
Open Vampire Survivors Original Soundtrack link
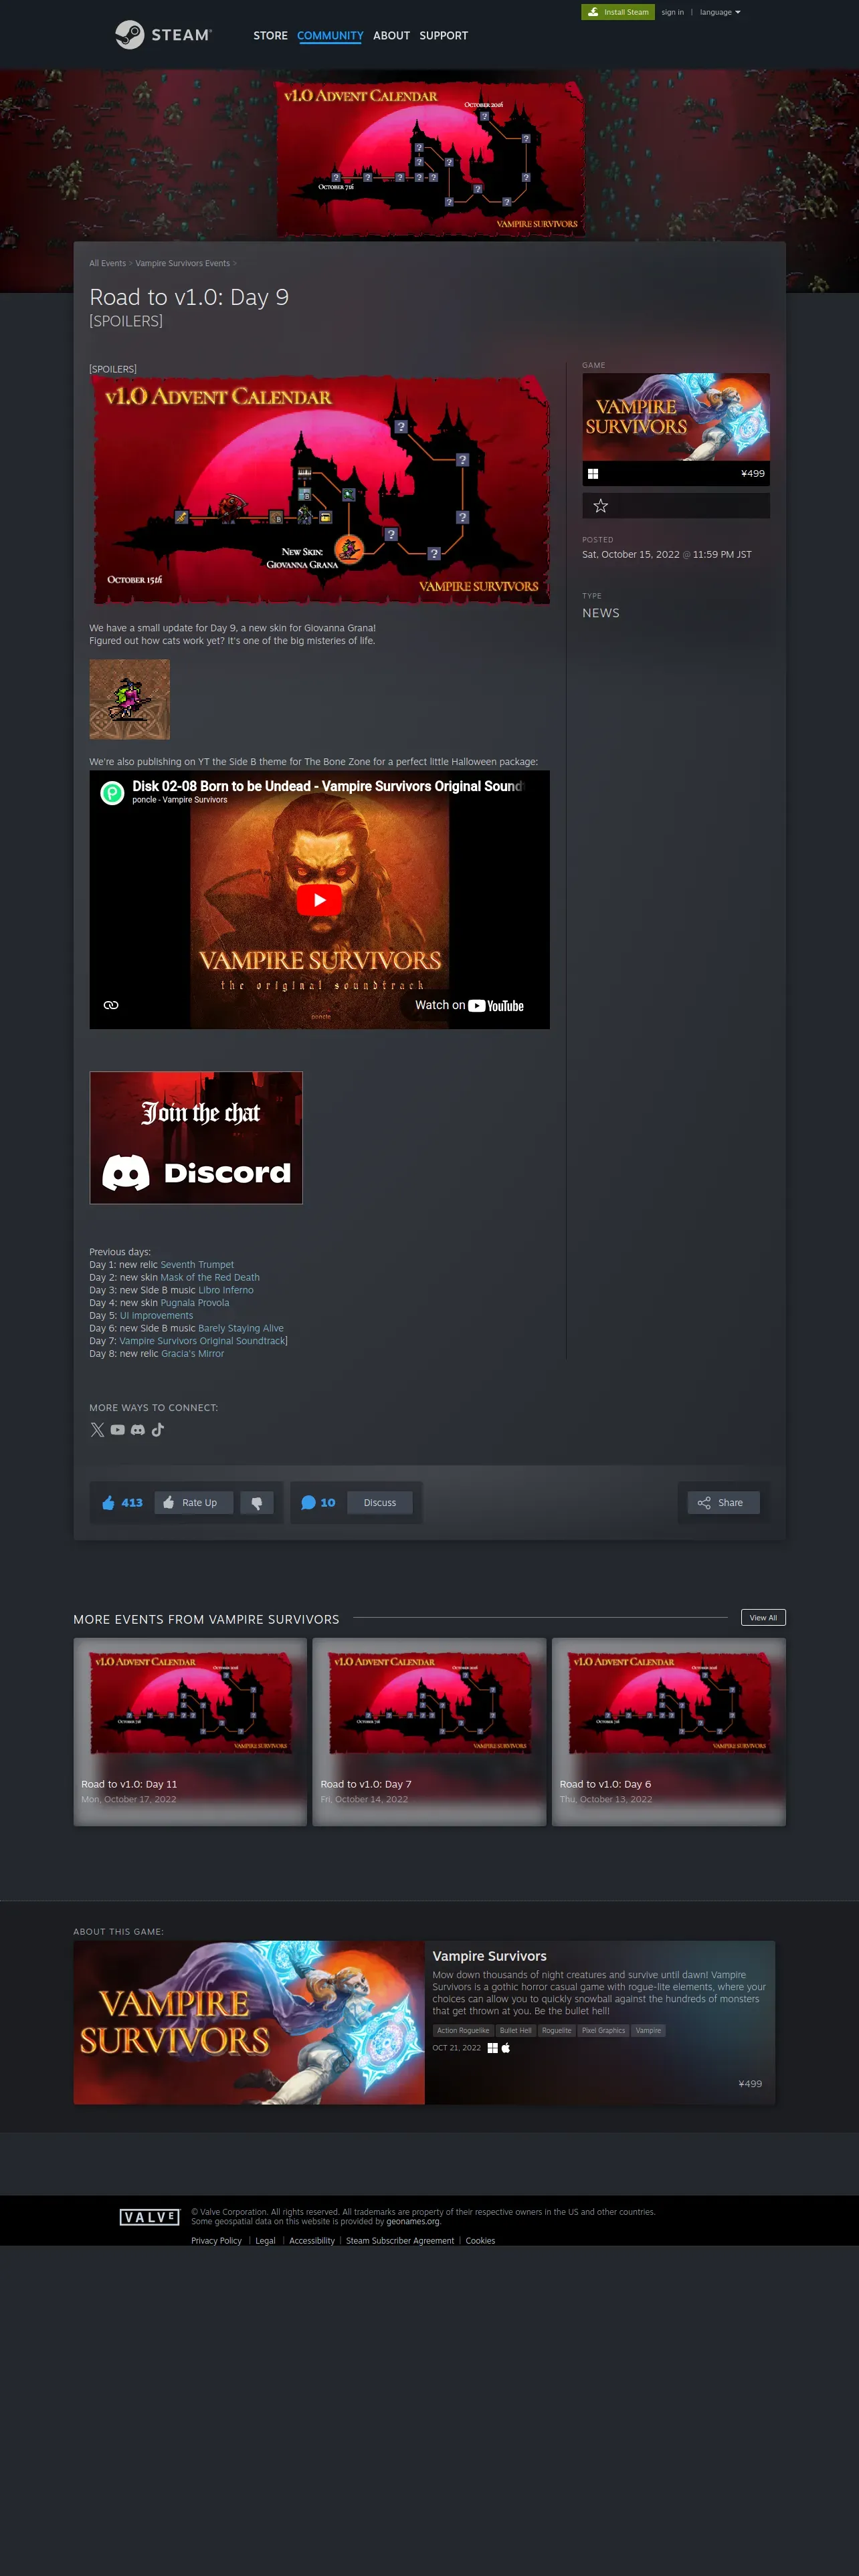point(202,1341)
